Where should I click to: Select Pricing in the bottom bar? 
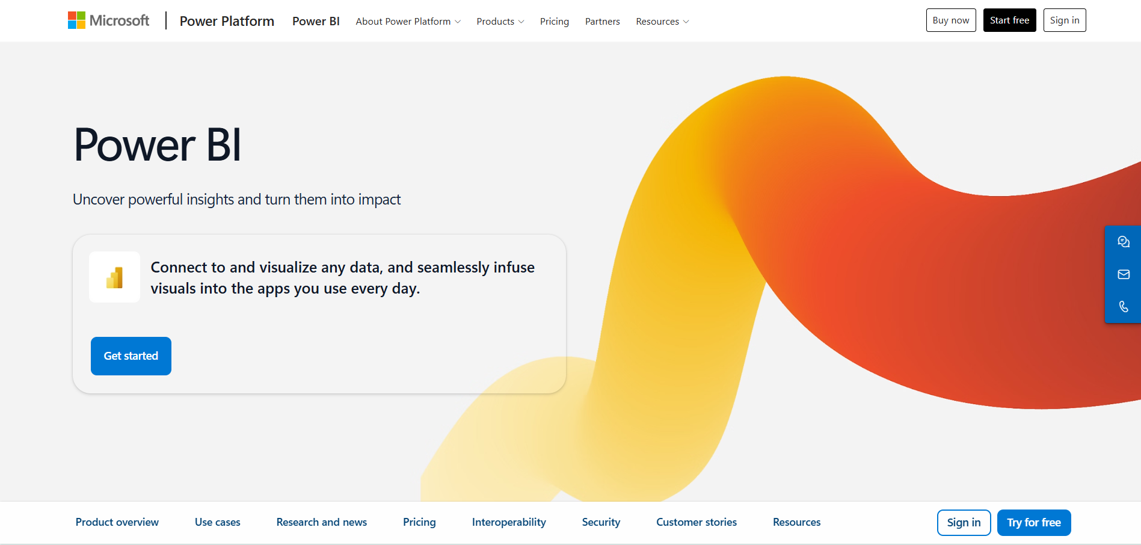[x=419, y=522]
